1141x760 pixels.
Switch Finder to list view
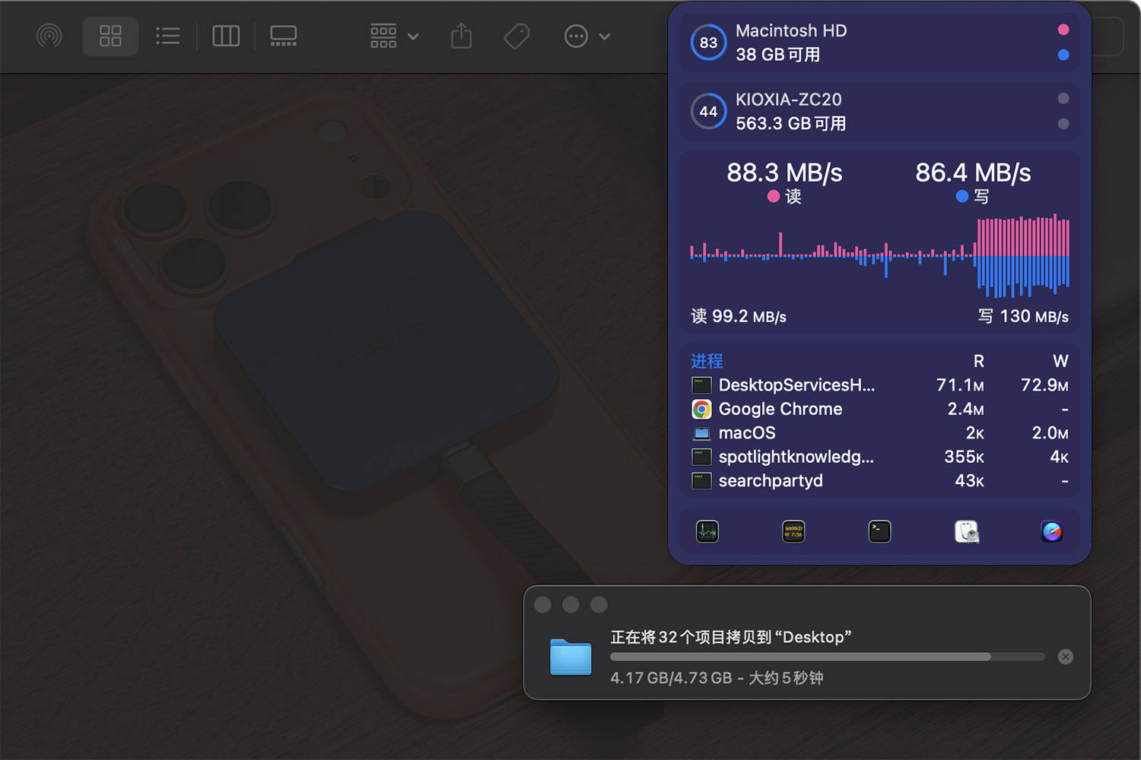pos(168,36)
